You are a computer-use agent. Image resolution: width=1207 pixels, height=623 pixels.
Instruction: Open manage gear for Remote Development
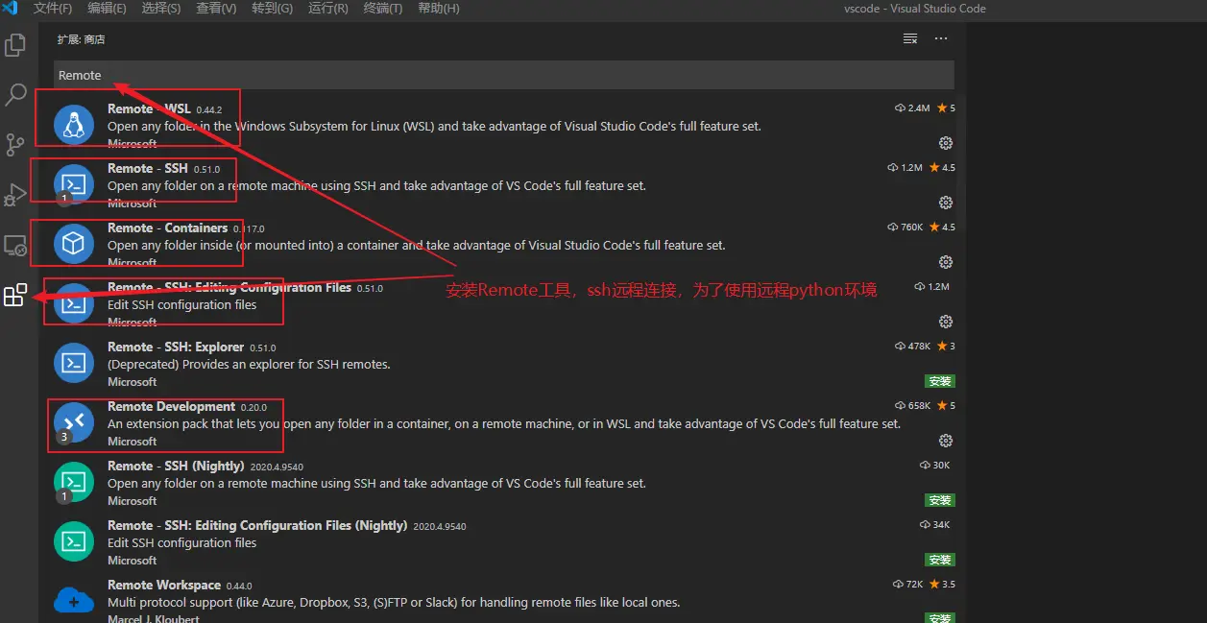[x=946, y=441]
